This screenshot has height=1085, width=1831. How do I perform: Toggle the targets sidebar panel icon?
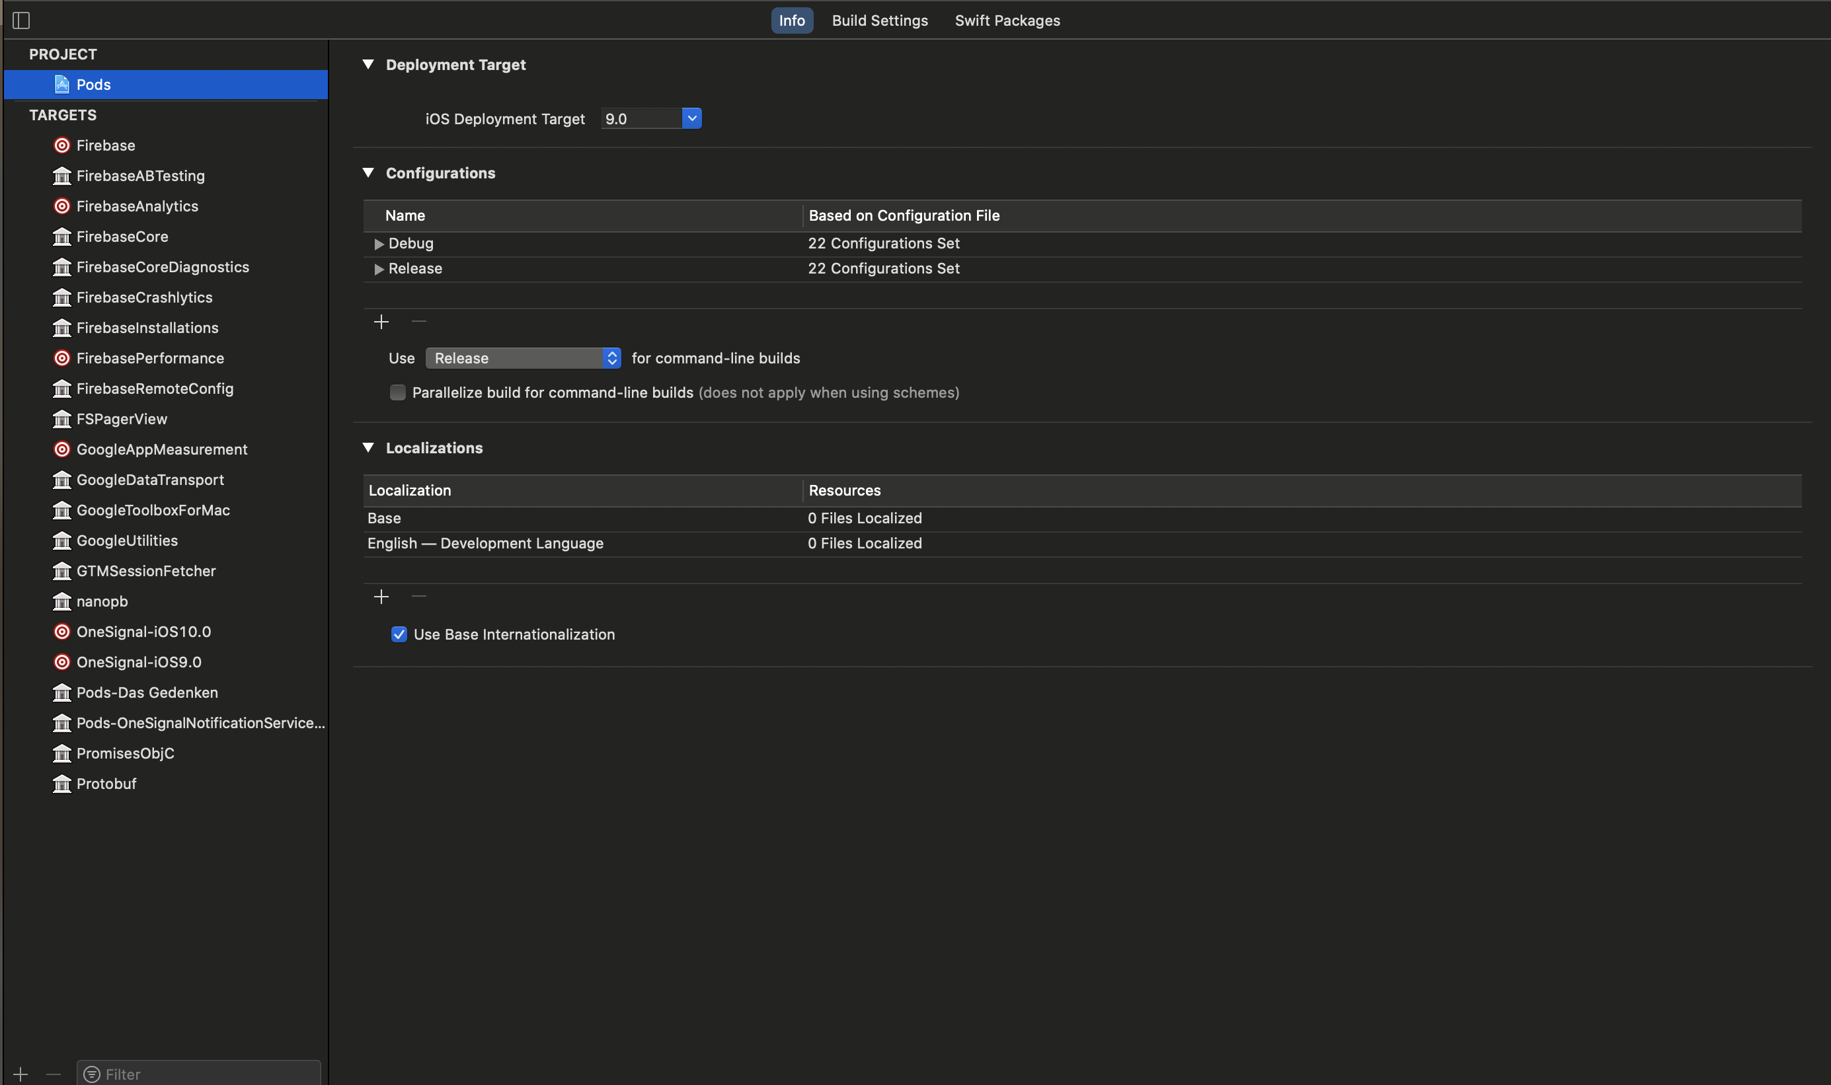tap(21, 20)
